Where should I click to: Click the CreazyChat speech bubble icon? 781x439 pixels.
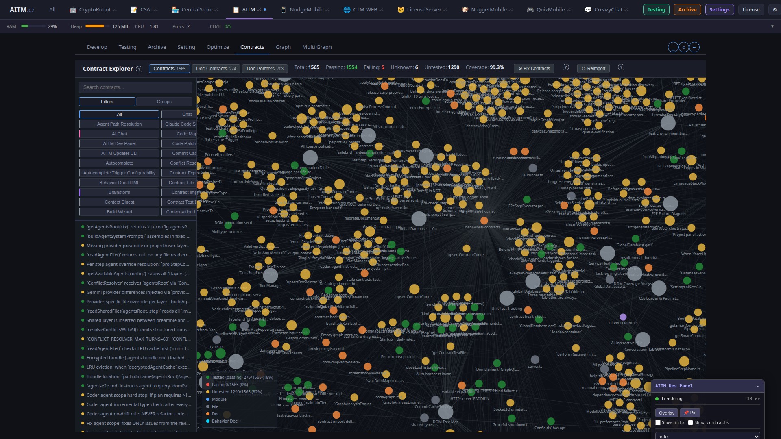pos(588,9)
